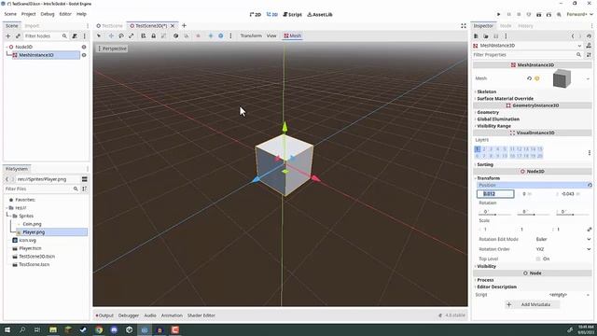Open sun and environment settings dots
This screenshot has height=336, width=597.
(230, 35)
